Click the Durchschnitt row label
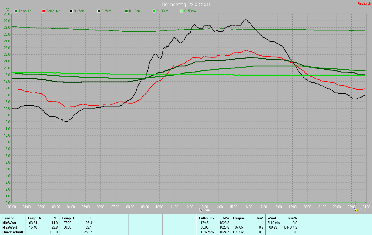This screenshot has width=372, height=235. [13, 232]
